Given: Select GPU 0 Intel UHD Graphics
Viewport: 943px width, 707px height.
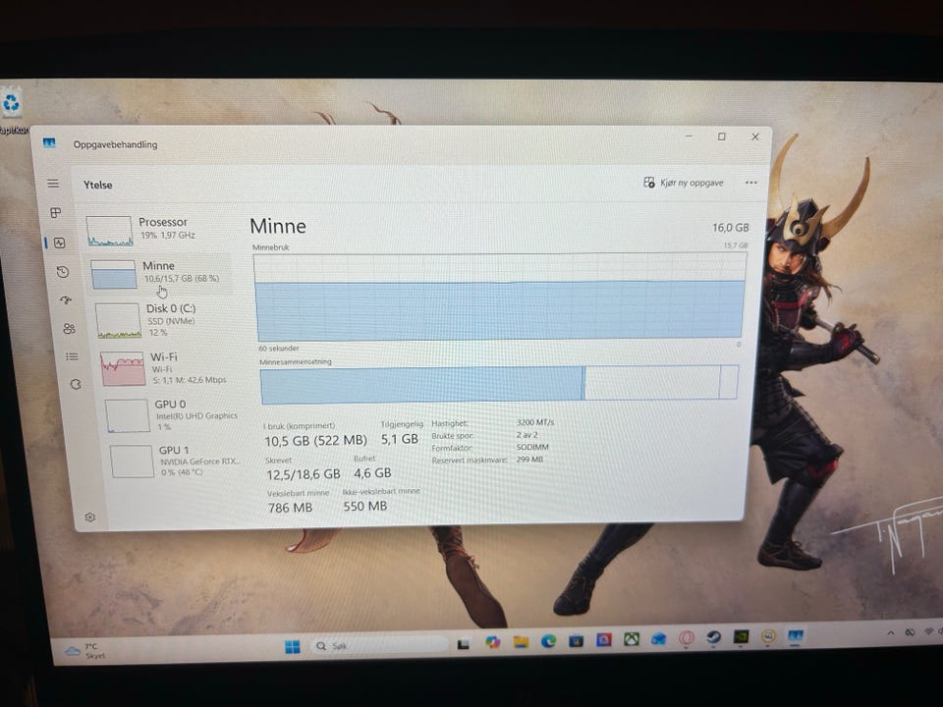Looking at the screenshot, I should tap(172, 414).
